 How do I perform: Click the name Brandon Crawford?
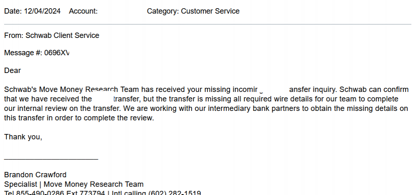click(35, 175)
